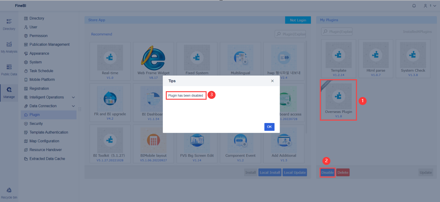The height and width of the screenshot is (202, 440).
Task: Select the Web Frame Widget plugin
Action: (x=153, y=61)
